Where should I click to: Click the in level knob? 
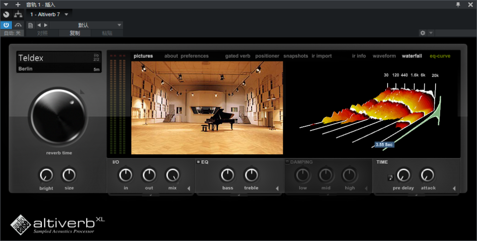126,175
